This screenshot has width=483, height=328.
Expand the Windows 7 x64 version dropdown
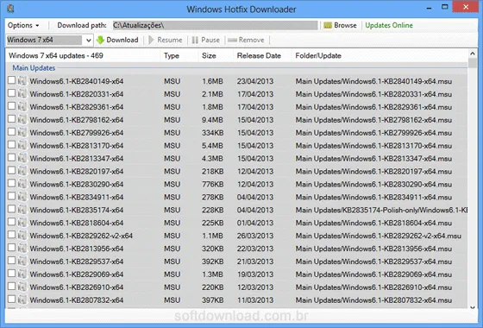pyautogui.click(x=88, y=40)
